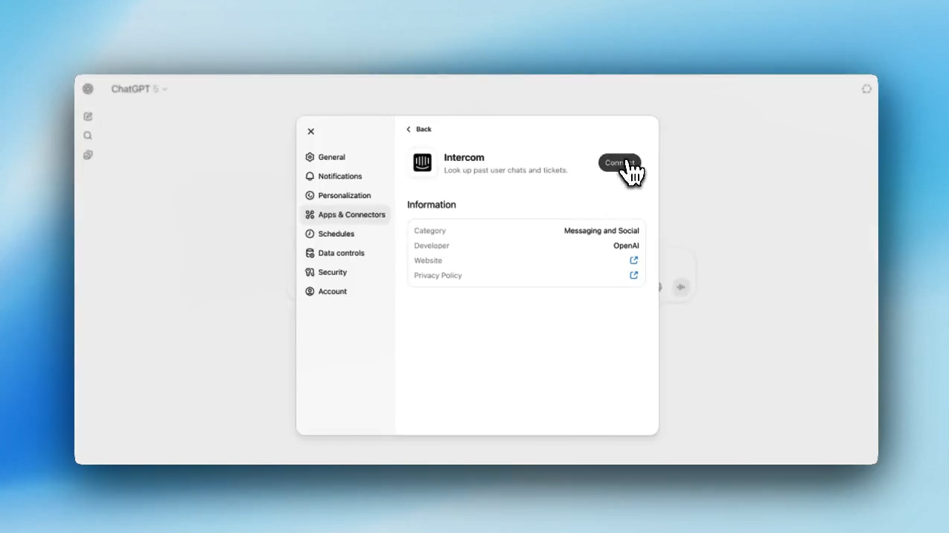Open the Schedules settings section

coord(336,234)
